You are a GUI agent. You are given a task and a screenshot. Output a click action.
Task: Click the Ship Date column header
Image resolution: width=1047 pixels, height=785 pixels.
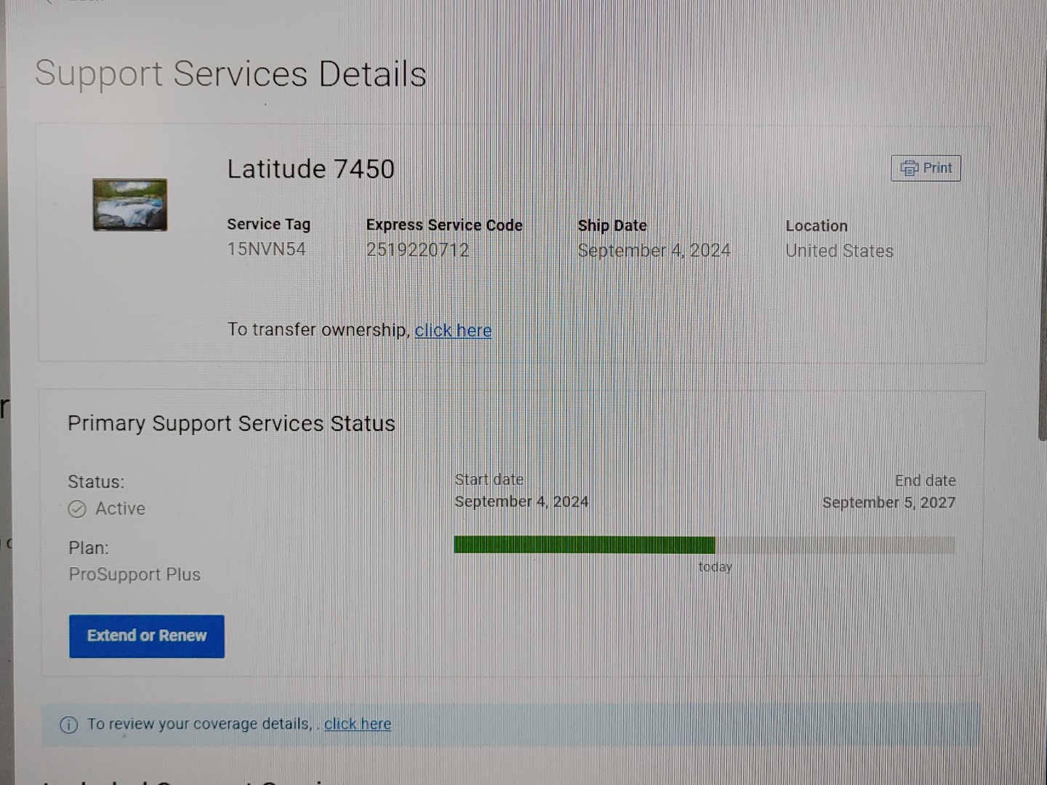tap(612, 225)
